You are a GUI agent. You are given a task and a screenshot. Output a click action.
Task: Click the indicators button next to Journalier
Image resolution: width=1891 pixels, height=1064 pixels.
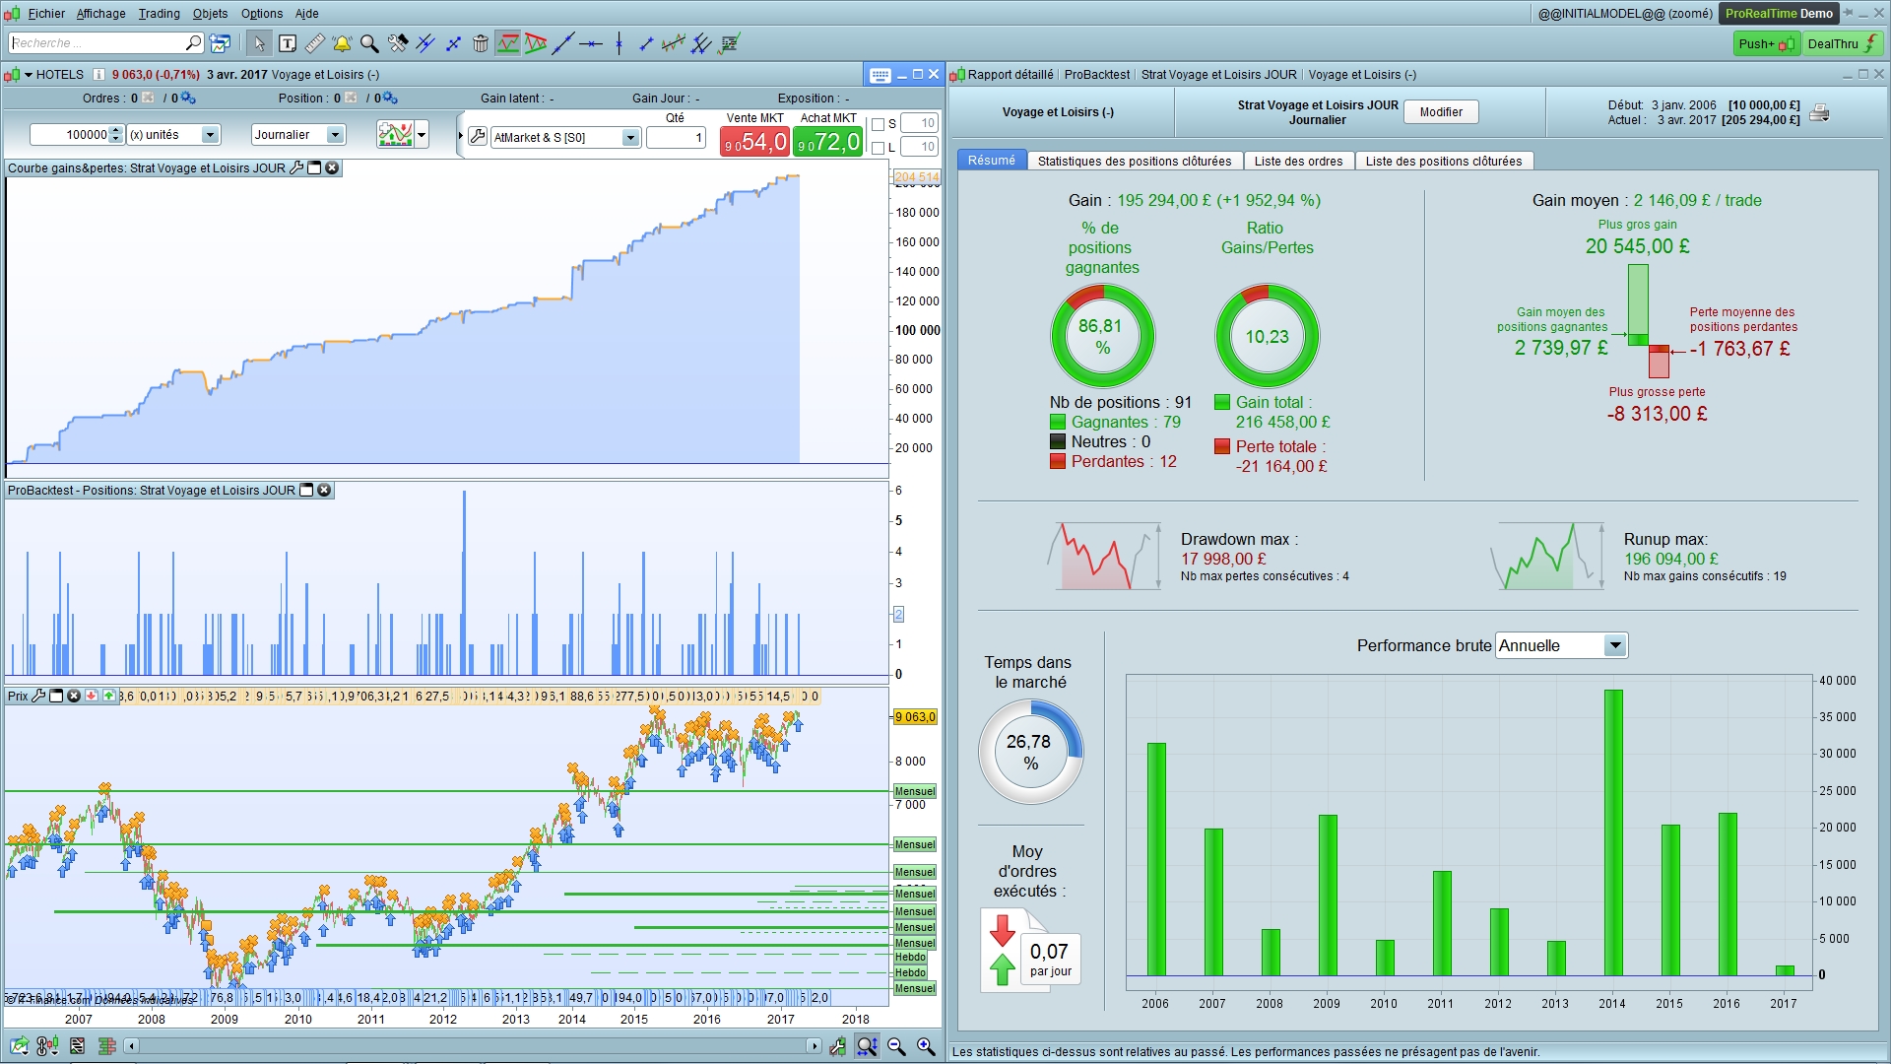point(395,135)
